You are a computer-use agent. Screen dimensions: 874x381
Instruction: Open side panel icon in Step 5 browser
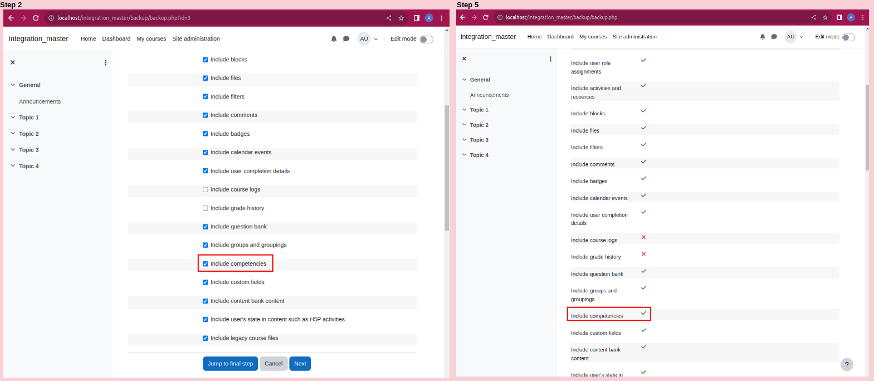839,17
